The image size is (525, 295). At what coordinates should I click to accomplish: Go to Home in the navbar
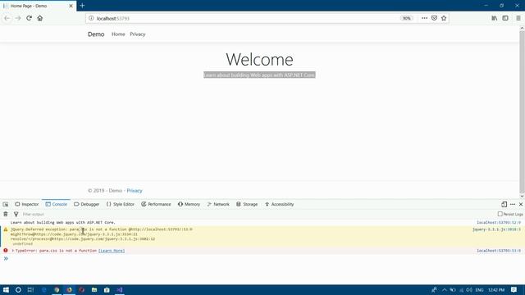tap(118, 34)
